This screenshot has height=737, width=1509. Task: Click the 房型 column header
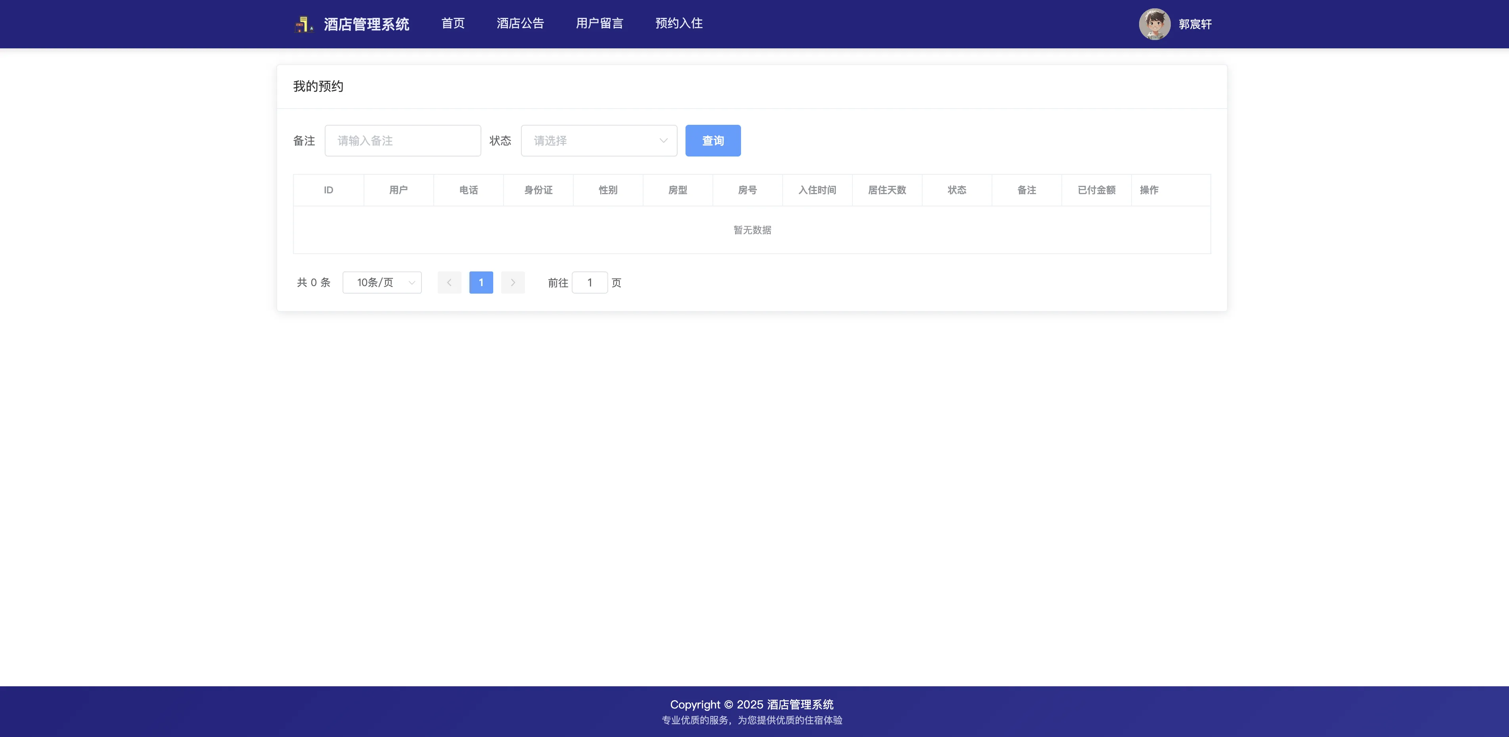click(x=678, y=190)
